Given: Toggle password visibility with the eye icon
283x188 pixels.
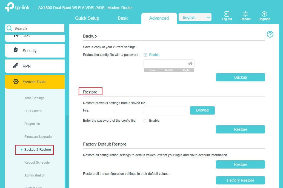Looking at the screenshot, I should pyautogui.click(x=190, y=64).
